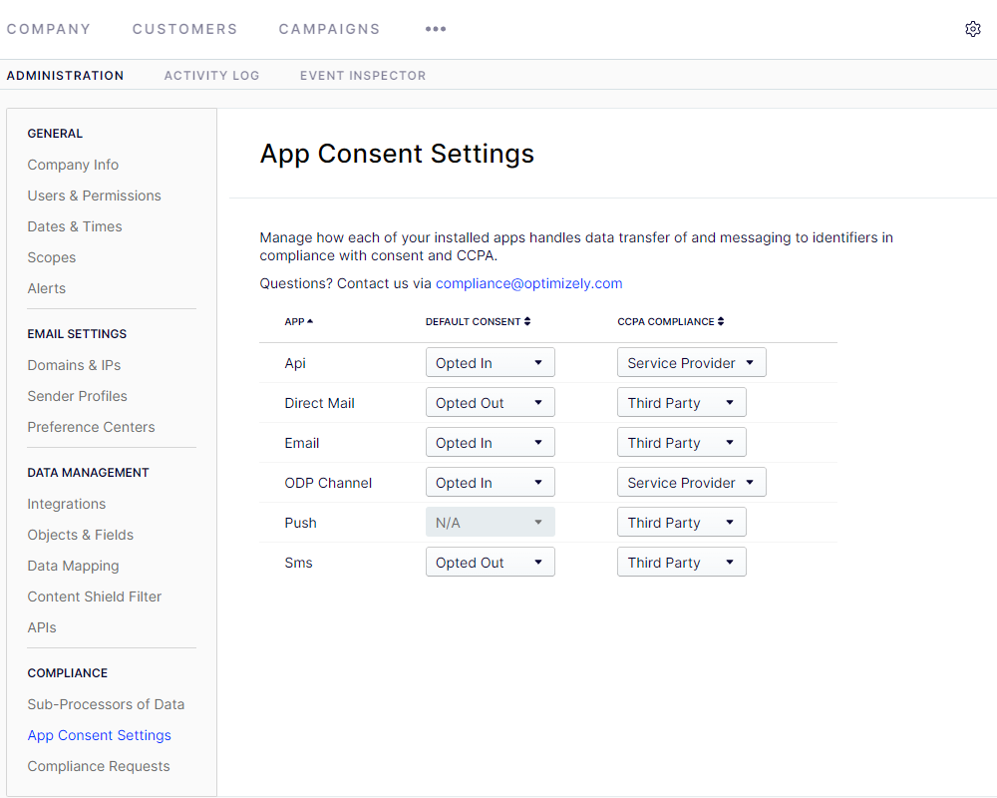Open Direct Mail CCPA compliance dropdown
This screenshot has width=997, height=798.
[x=682, y=403]
